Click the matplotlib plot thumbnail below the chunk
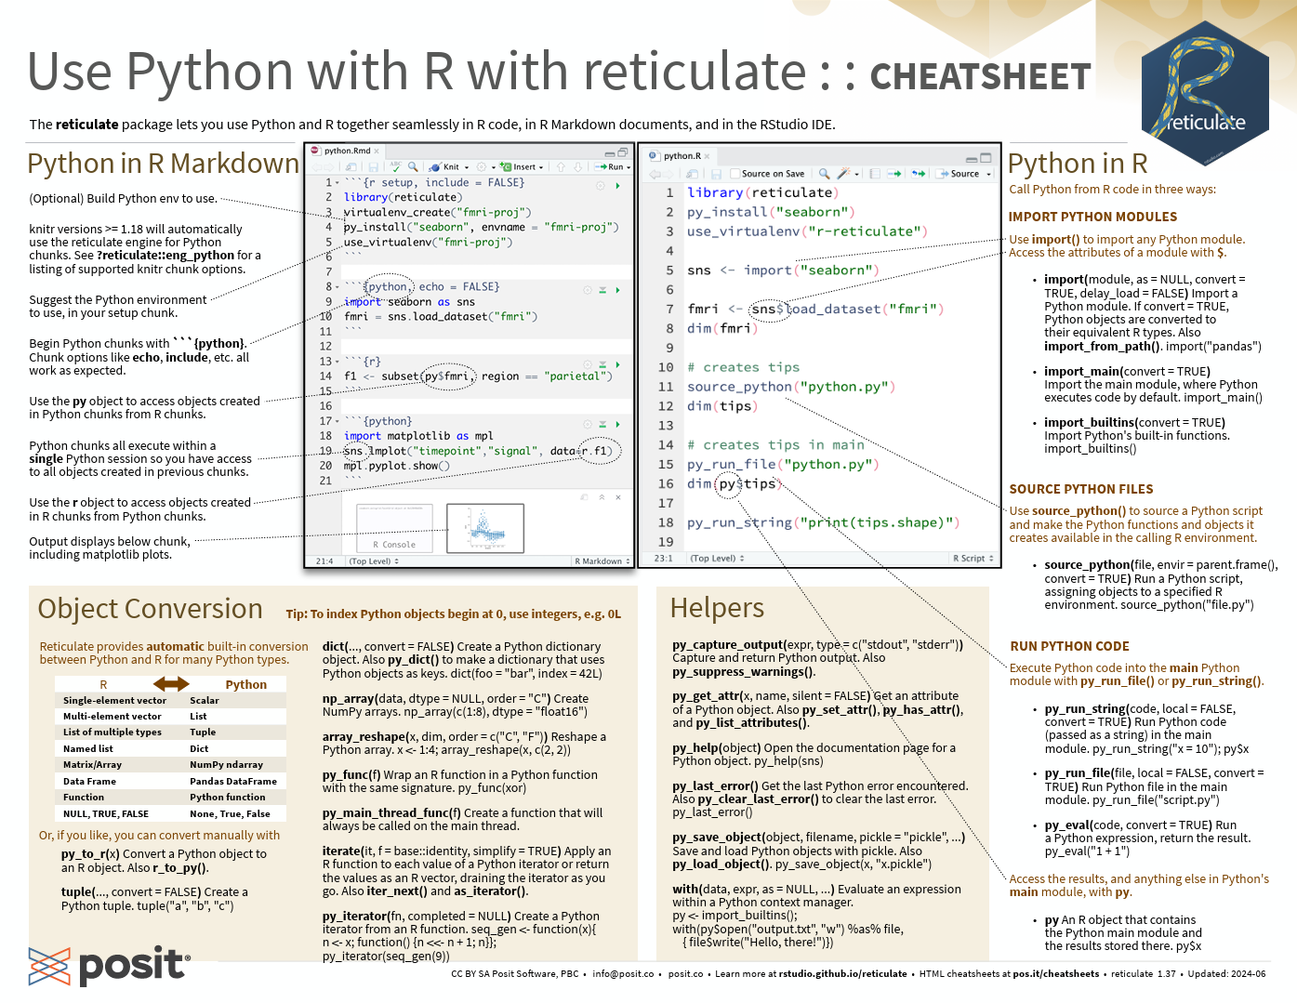Image resolution: width=1297 pixels, height=1003 pixels. [485, 528]
